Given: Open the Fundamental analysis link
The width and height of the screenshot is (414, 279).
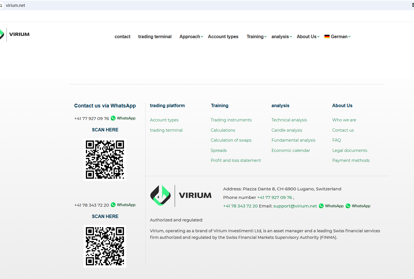Looking at the screenshot, I should click(x=293, y=140).
